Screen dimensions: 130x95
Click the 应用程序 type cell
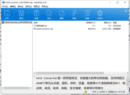pos(117,29)
